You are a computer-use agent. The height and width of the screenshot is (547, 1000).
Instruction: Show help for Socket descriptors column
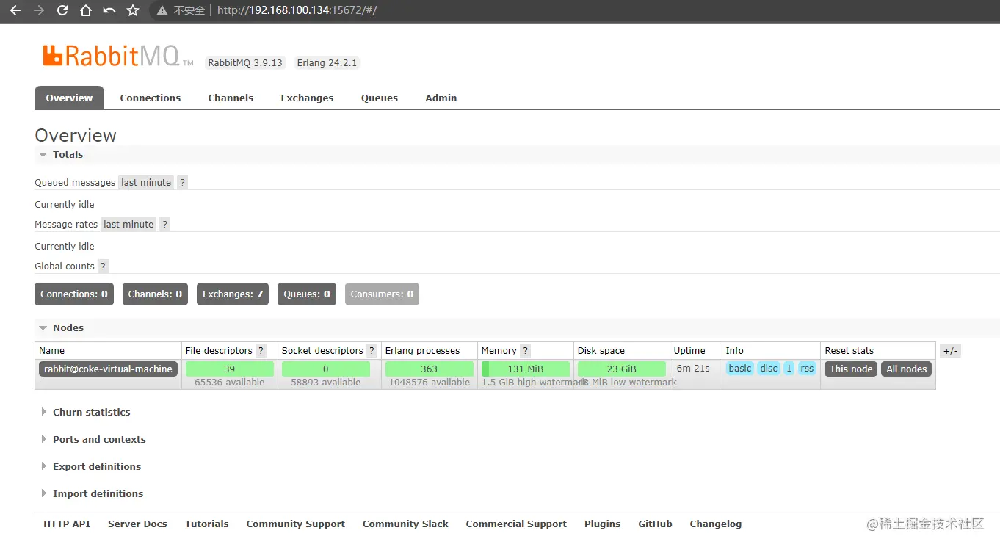point(372,351)
